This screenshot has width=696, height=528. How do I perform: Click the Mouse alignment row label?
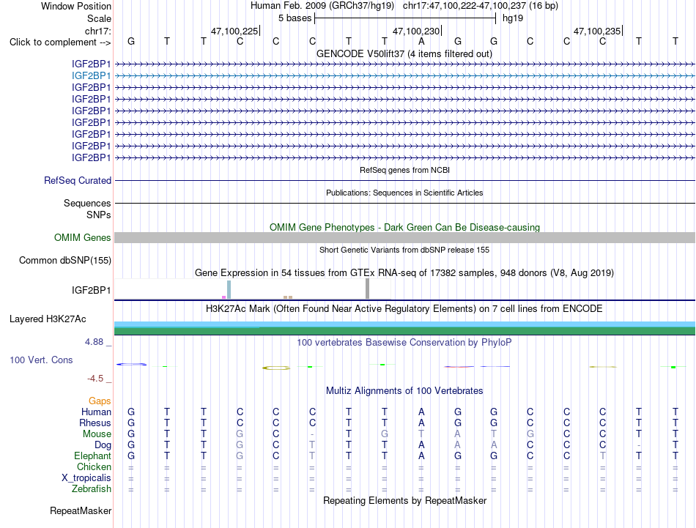click(x=97, y=434)
